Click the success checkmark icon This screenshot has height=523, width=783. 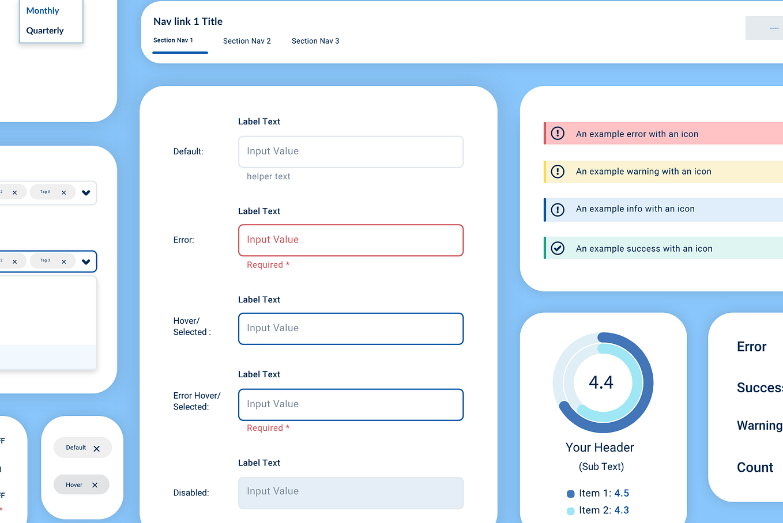[557, 248]
